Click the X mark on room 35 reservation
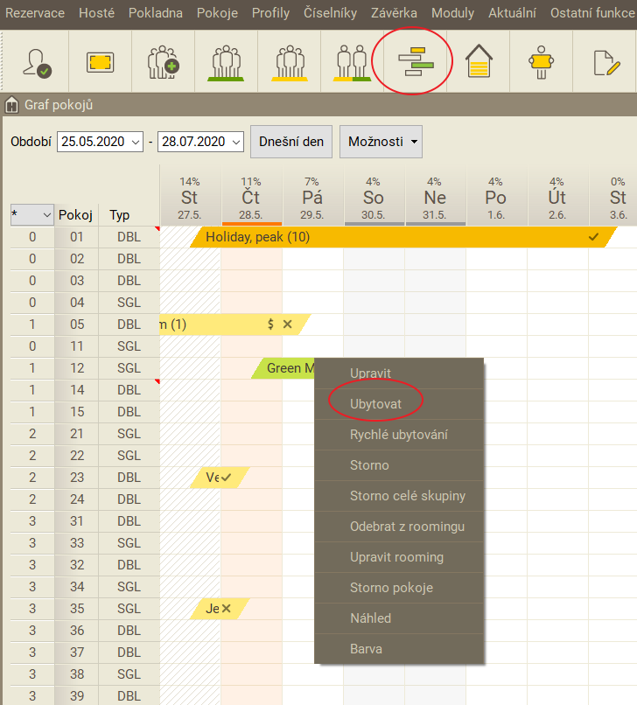The height and width of the screenshot is (705, 637). pos(226,609)
